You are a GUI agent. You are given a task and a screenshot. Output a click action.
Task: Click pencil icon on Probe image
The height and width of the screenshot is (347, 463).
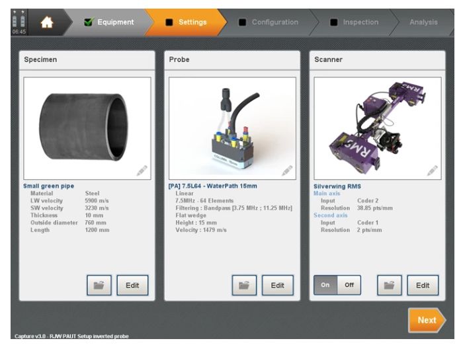286,171
